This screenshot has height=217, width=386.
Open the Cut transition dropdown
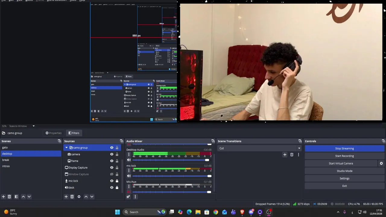pyautogui.click(x=259, y=148)
